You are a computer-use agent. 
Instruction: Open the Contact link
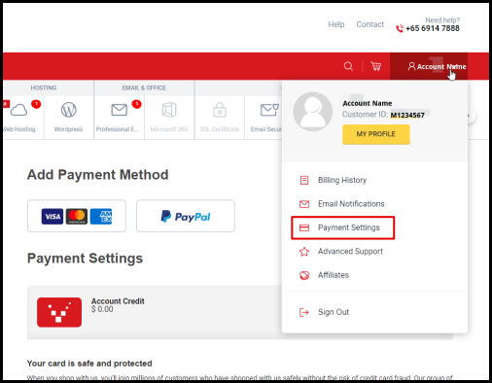pyautogui.click(x=370, y=24)
